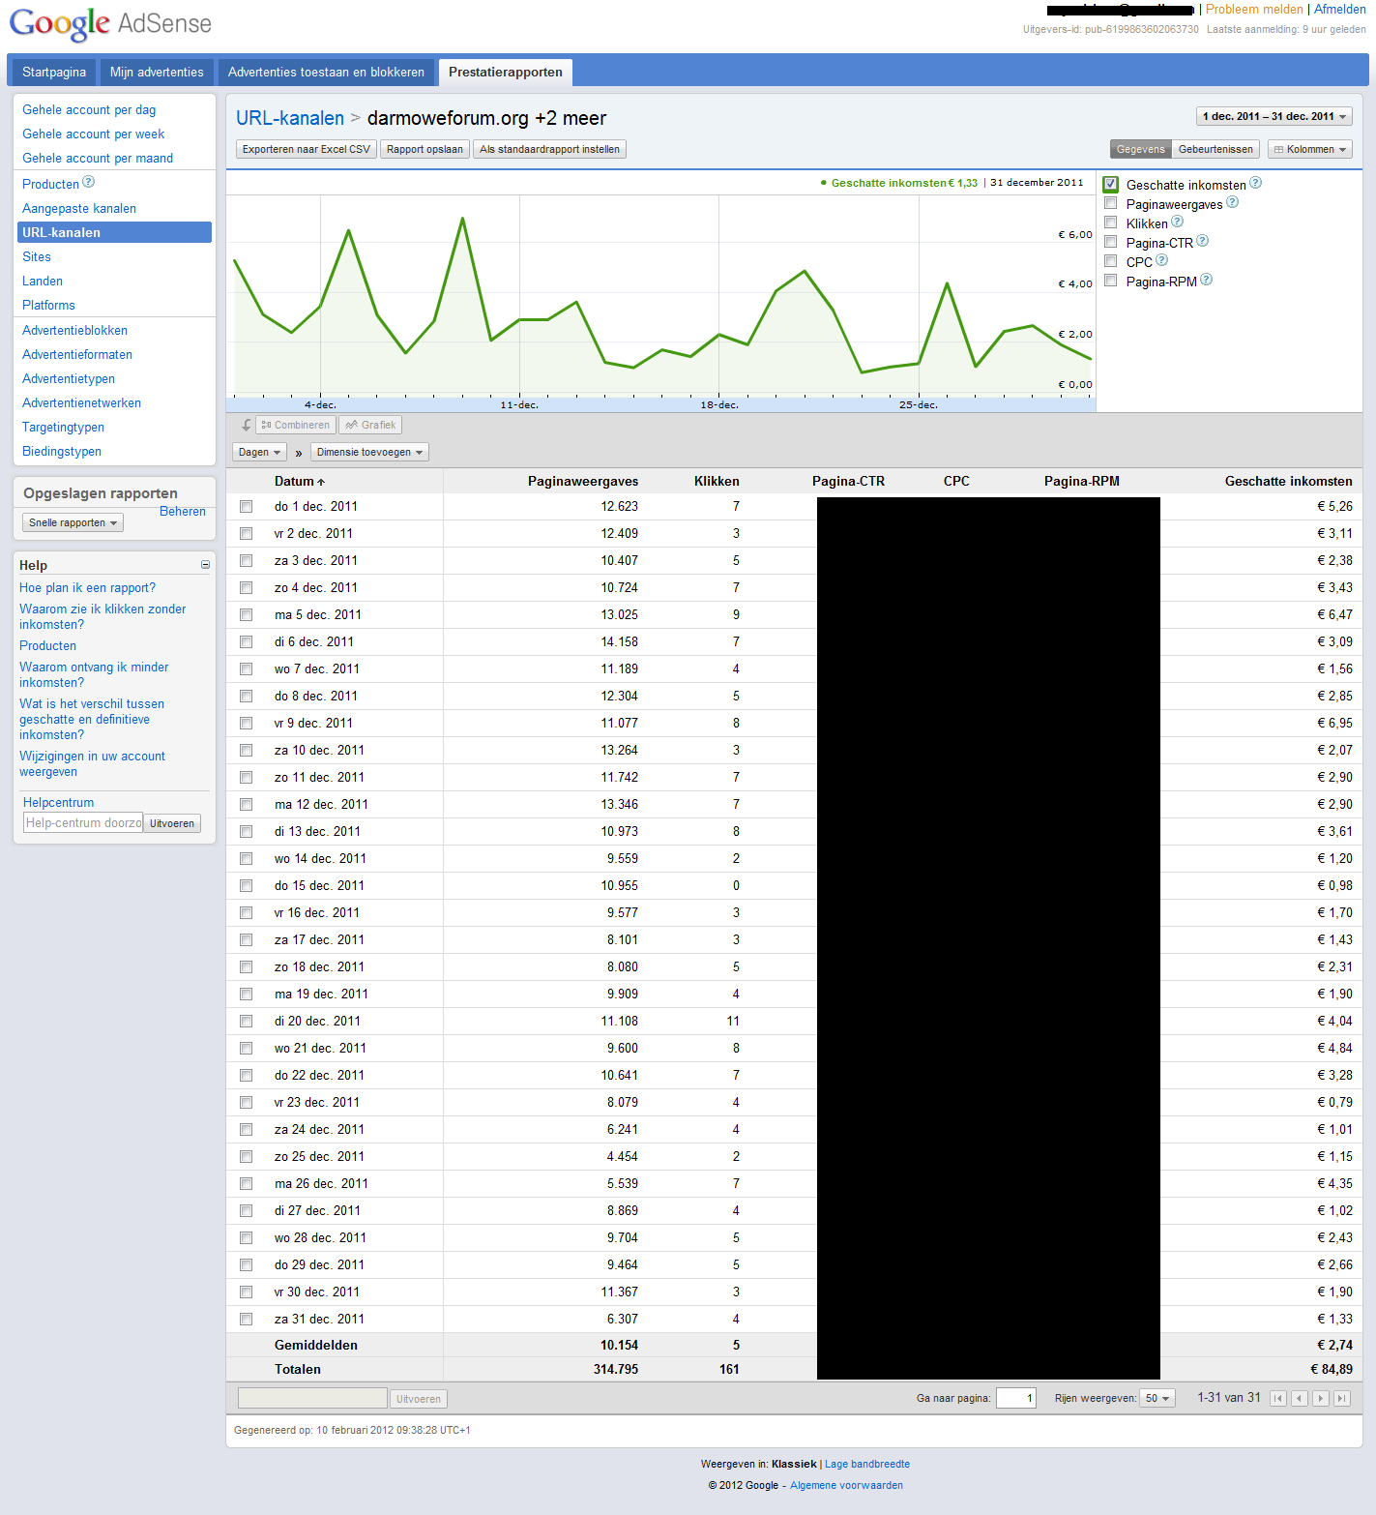This screenshot has width=1376, height=1515.
Task: Open Hoe plan ik een rapport help link
Action: point(87,587)
